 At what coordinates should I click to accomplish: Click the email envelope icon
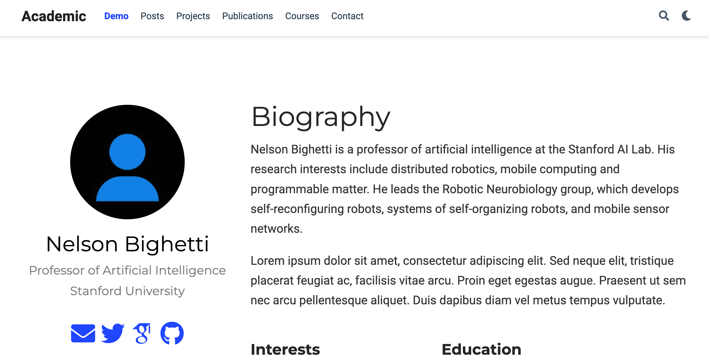coord(83,333)
